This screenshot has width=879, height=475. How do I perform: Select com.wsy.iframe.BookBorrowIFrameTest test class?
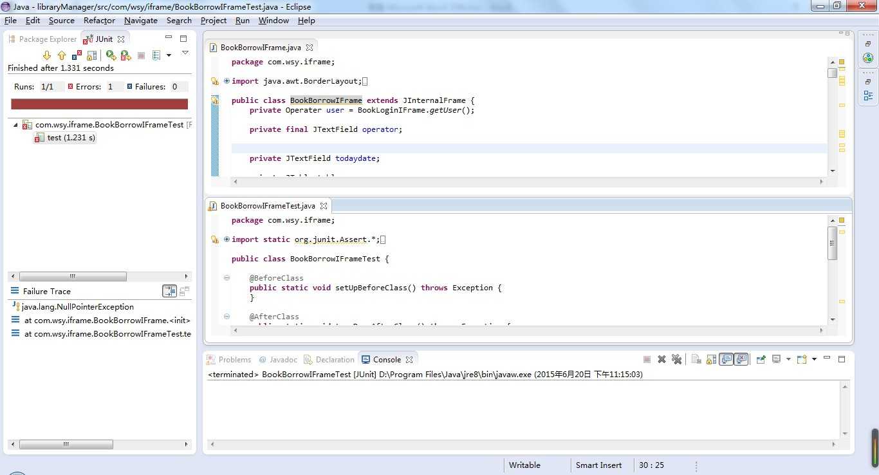(x=109, y=125)
